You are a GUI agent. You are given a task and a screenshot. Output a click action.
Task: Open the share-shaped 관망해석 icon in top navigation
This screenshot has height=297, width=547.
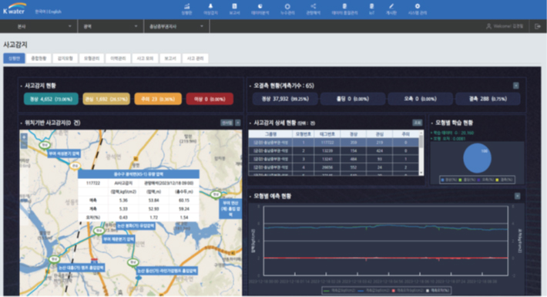(x=314, y=6)
